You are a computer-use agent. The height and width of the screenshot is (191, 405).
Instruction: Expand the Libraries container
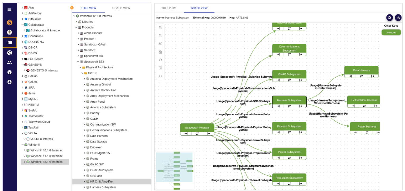(x=76, y=22)
